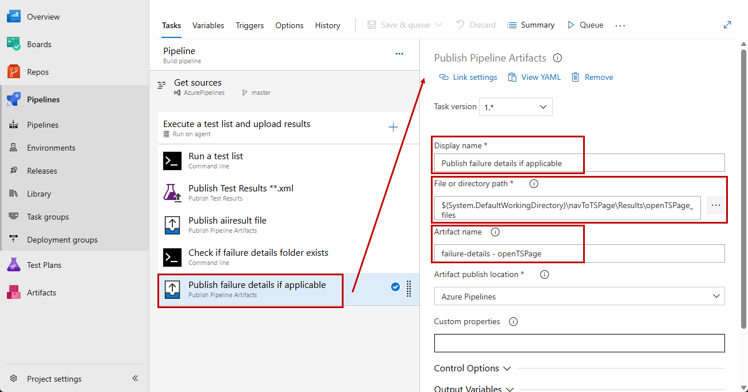The width and height of the screenshot is (748, 392).
Task: Click info icon beside File or directory path
Action: point(534,183)
